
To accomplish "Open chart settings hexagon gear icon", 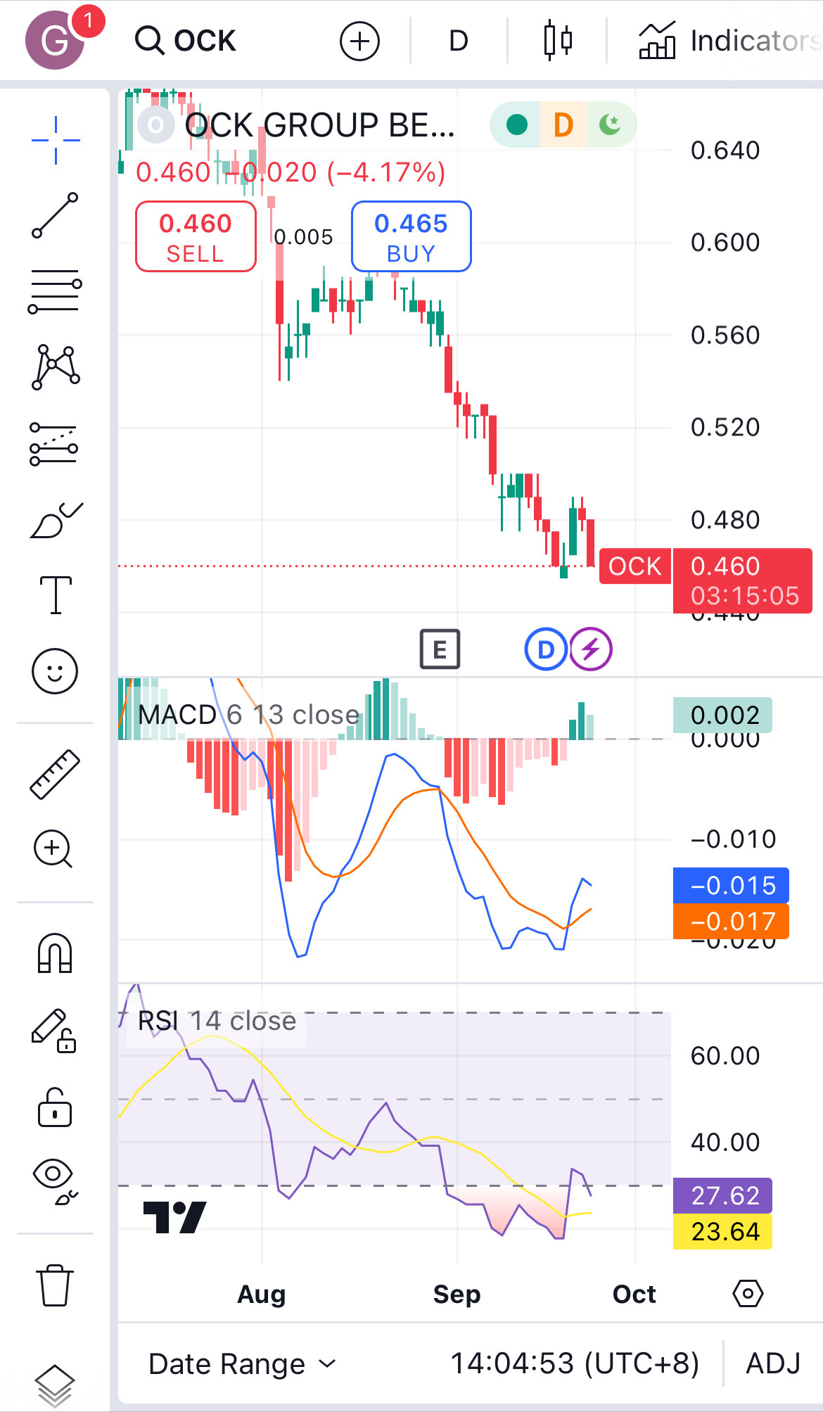I will coord(748,1293).
